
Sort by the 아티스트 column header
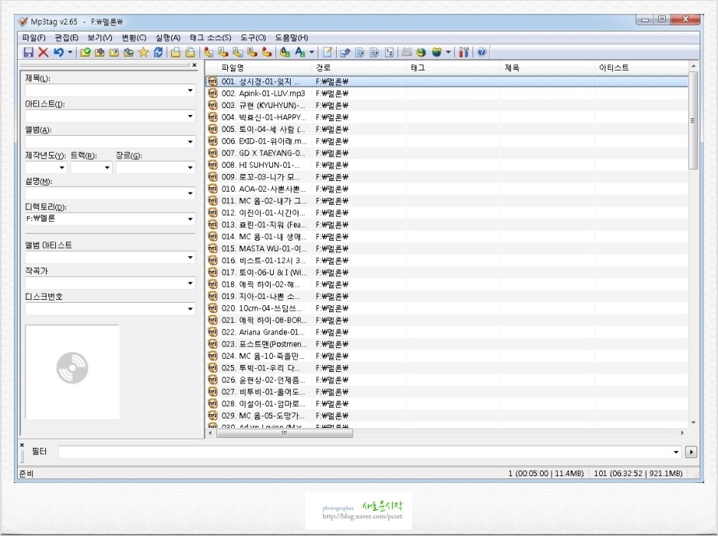click(x=641, y=67)
